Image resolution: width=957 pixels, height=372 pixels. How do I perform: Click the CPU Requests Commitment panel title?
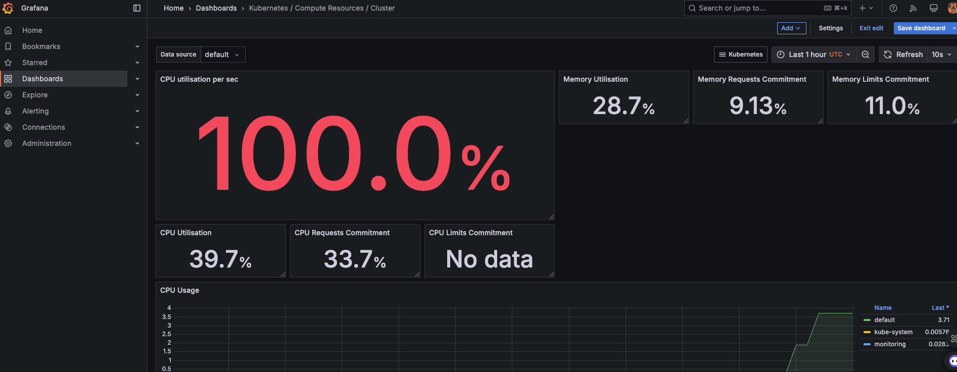342,233
